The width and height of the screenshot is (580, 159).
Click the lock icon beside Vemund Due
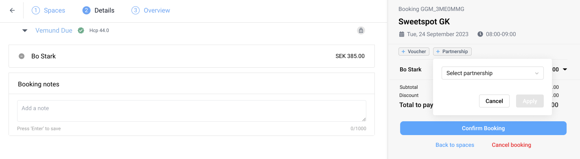click(361, 30)
